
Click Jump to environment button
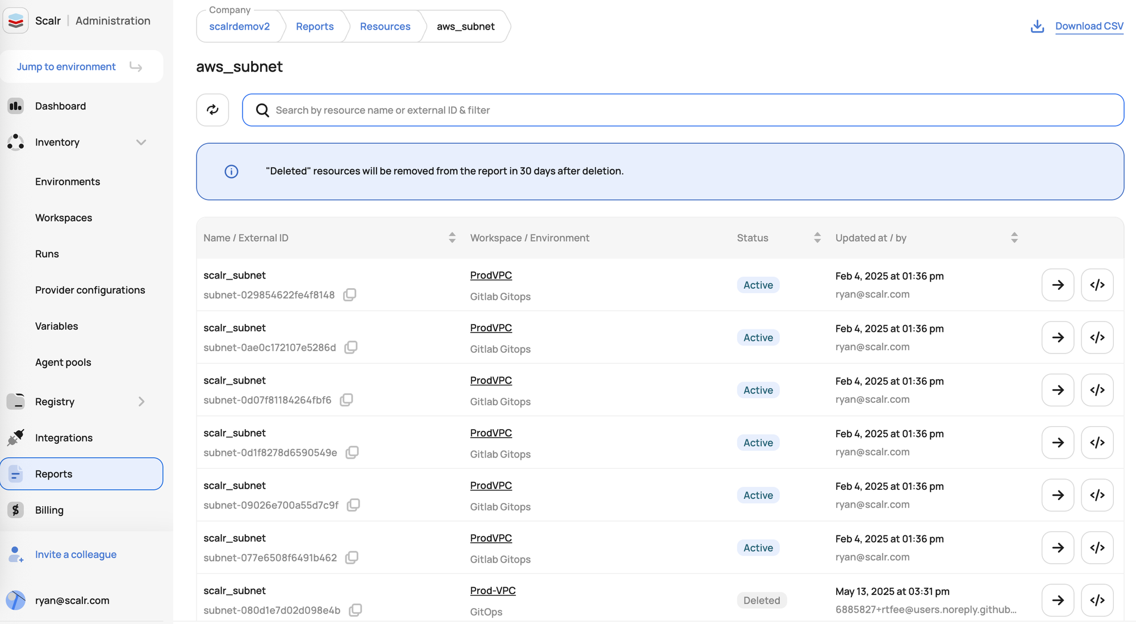(x=82, y=66)
